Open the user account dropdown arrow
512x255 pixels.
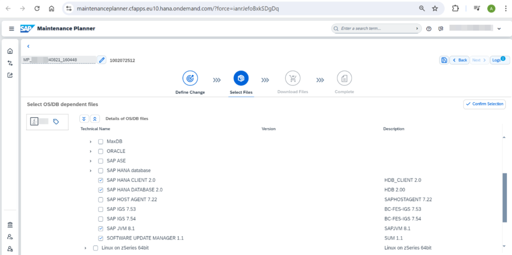pos(499,28)
